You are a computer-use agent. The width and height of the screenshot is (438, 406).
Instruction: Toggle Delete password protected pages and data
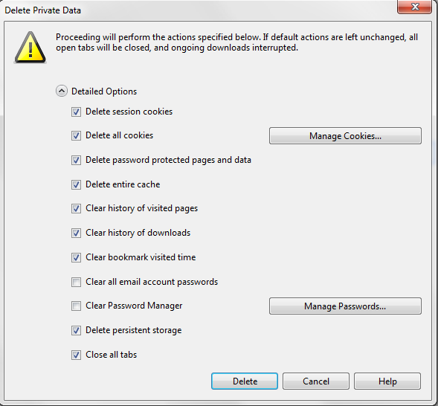(x=76, y=161)
